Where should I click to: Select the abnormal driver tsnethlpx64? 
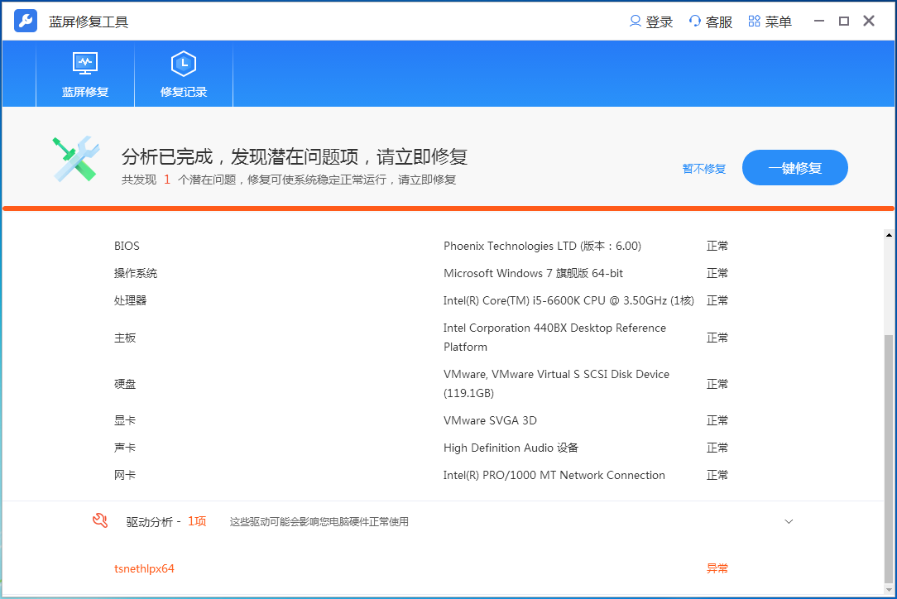[x=145, y=568]
